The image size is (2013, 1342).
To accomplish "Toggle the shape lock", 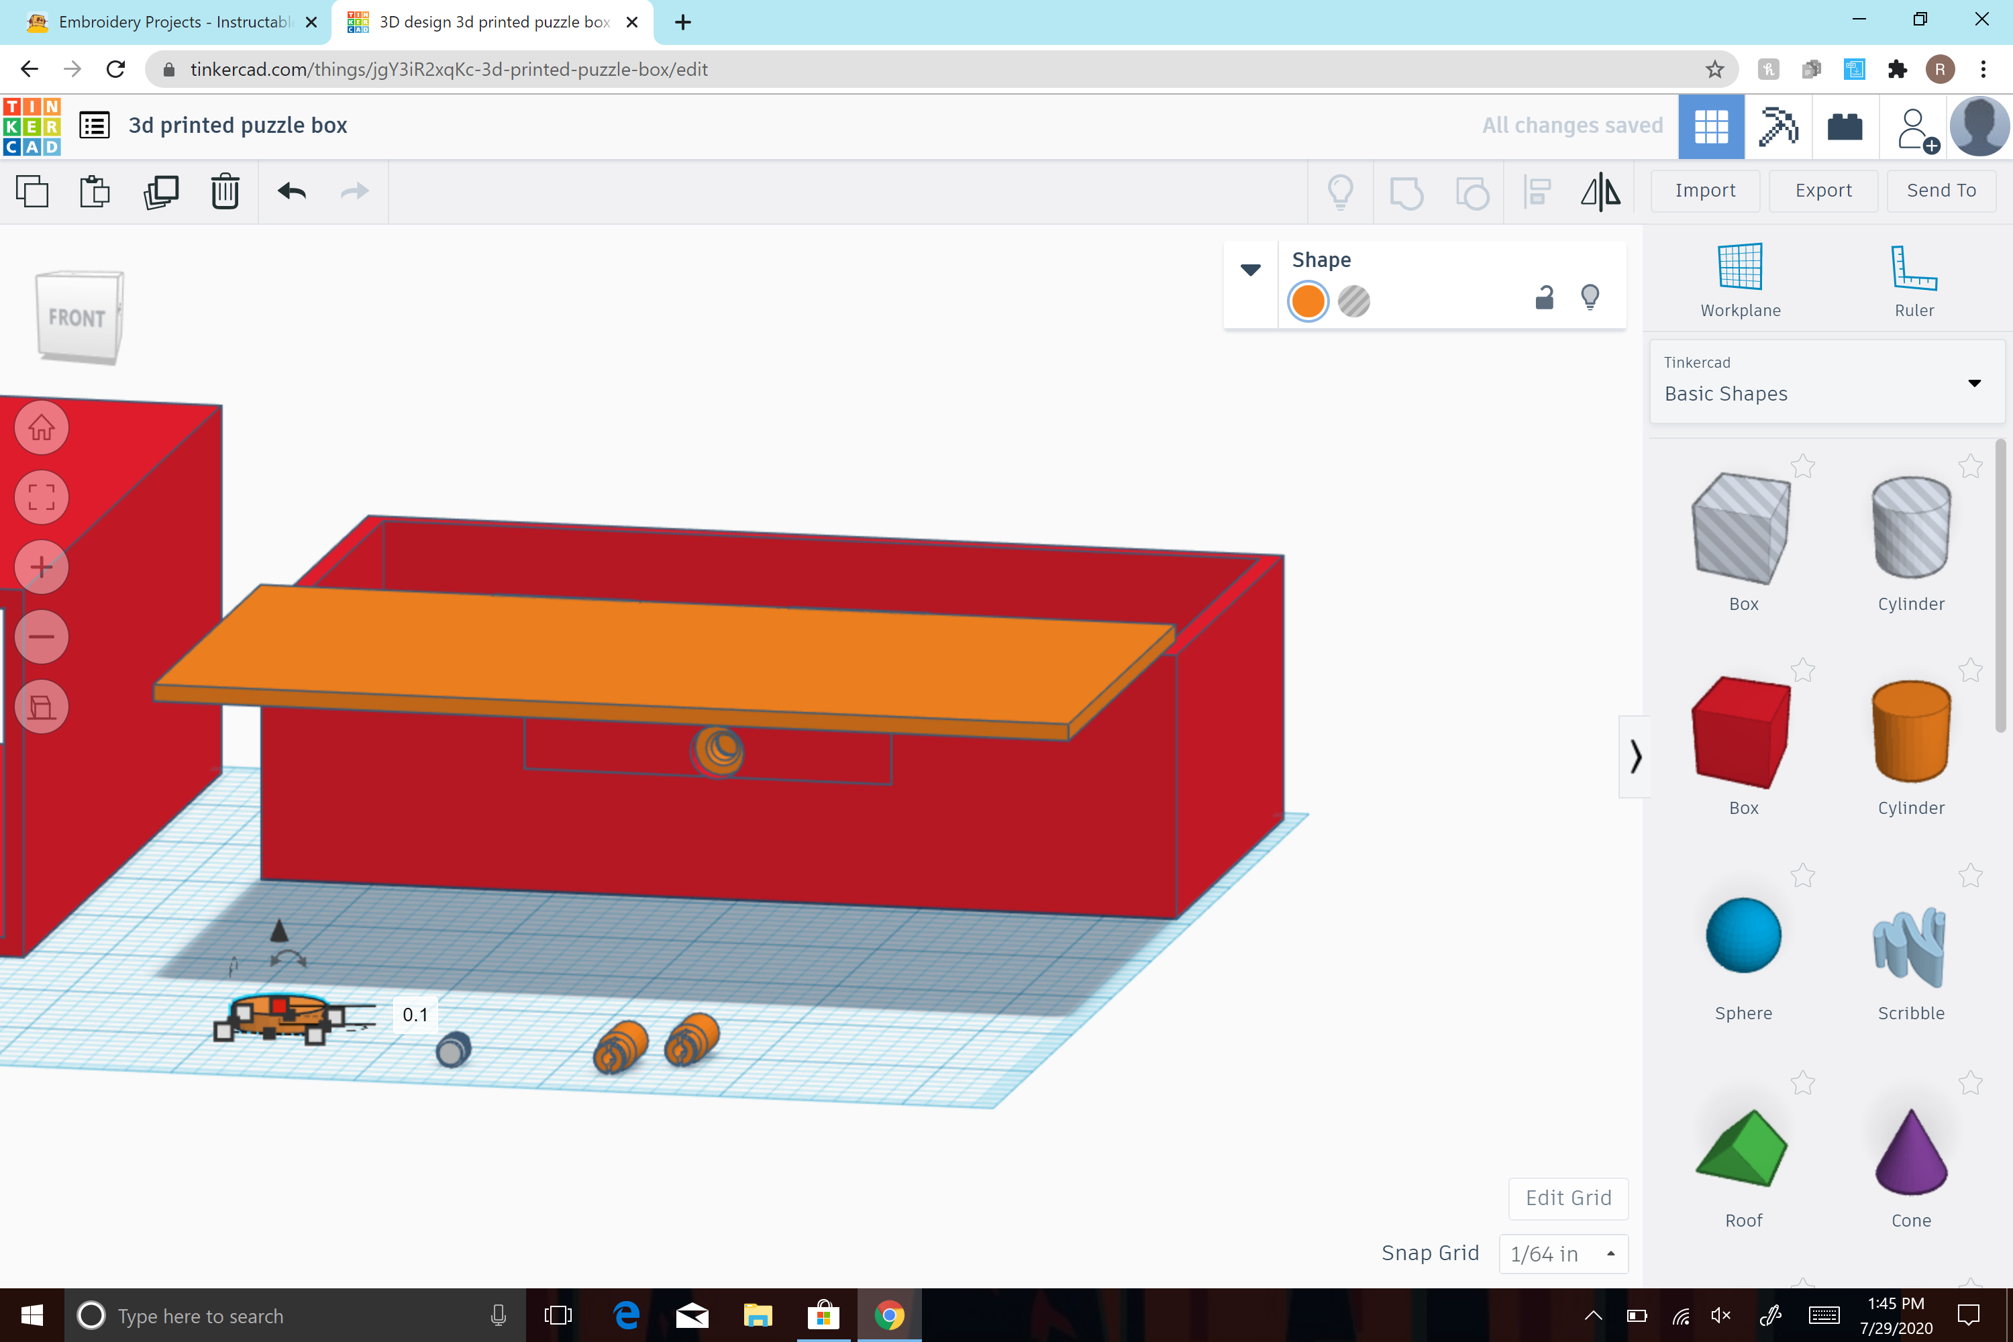I will 1544,297.
